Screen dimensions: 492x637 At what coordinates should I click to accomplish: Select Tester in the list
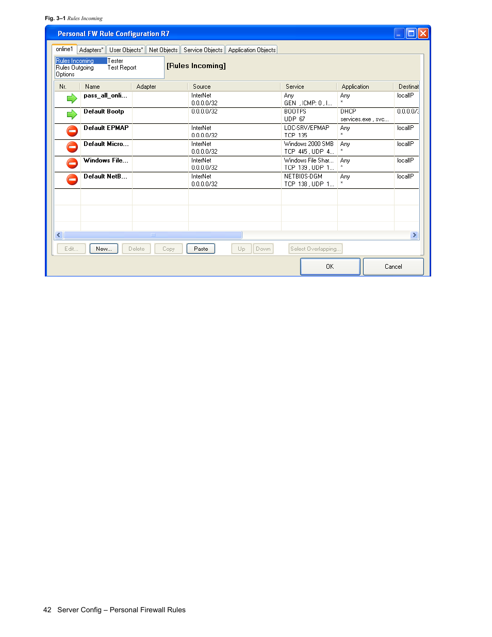(x=115, y=61)
